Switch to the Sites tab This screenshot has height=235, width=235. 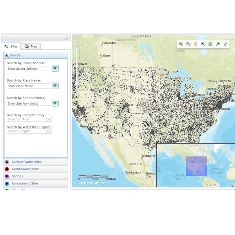(x=11, y=46)
